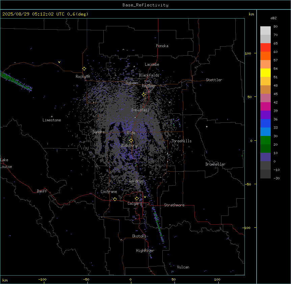This screenshot has width=291, height=284.
Task: Select the purple 36-39 dBZ legend swatch
Action: coord(265,115)
